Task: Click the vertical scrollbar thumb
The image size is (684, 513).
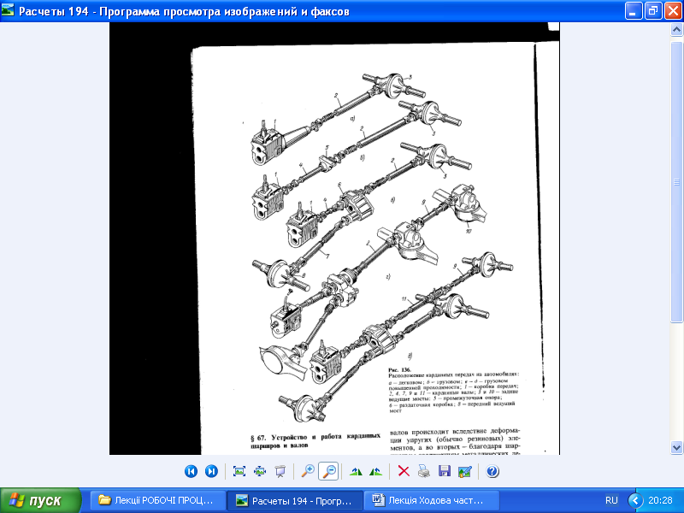Action: click(676, 182)
